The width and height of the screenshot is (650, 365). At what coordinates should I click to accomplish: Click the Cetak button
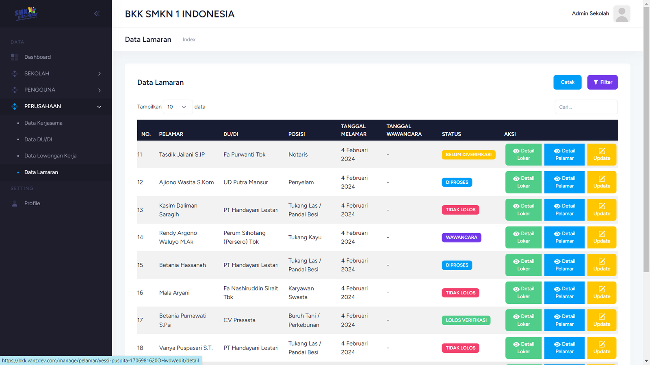click(567, 82)
